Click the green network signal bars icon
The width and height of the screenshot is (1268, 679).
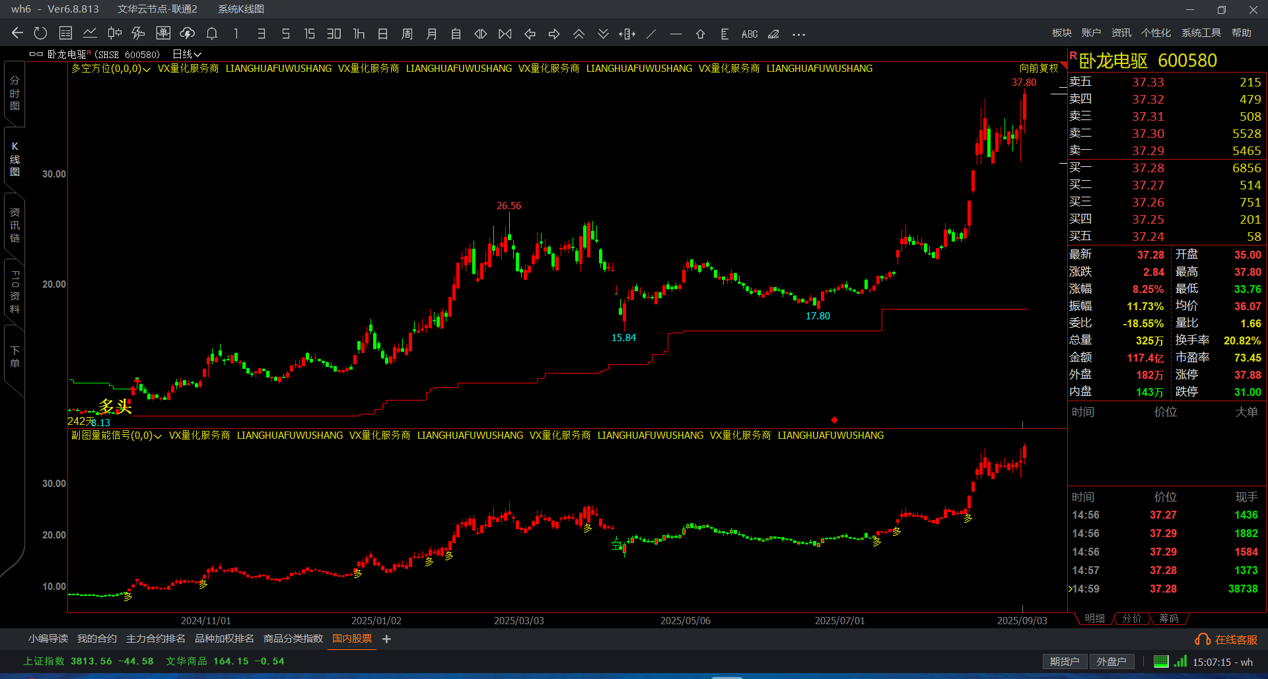coord(1181,661)
